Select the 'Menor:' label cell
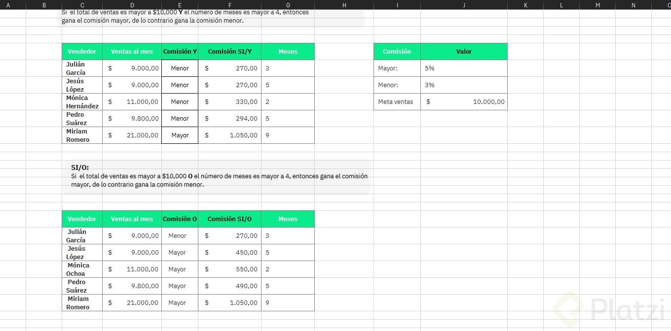Viewport: 671px width, 331px height. [397, 85]
